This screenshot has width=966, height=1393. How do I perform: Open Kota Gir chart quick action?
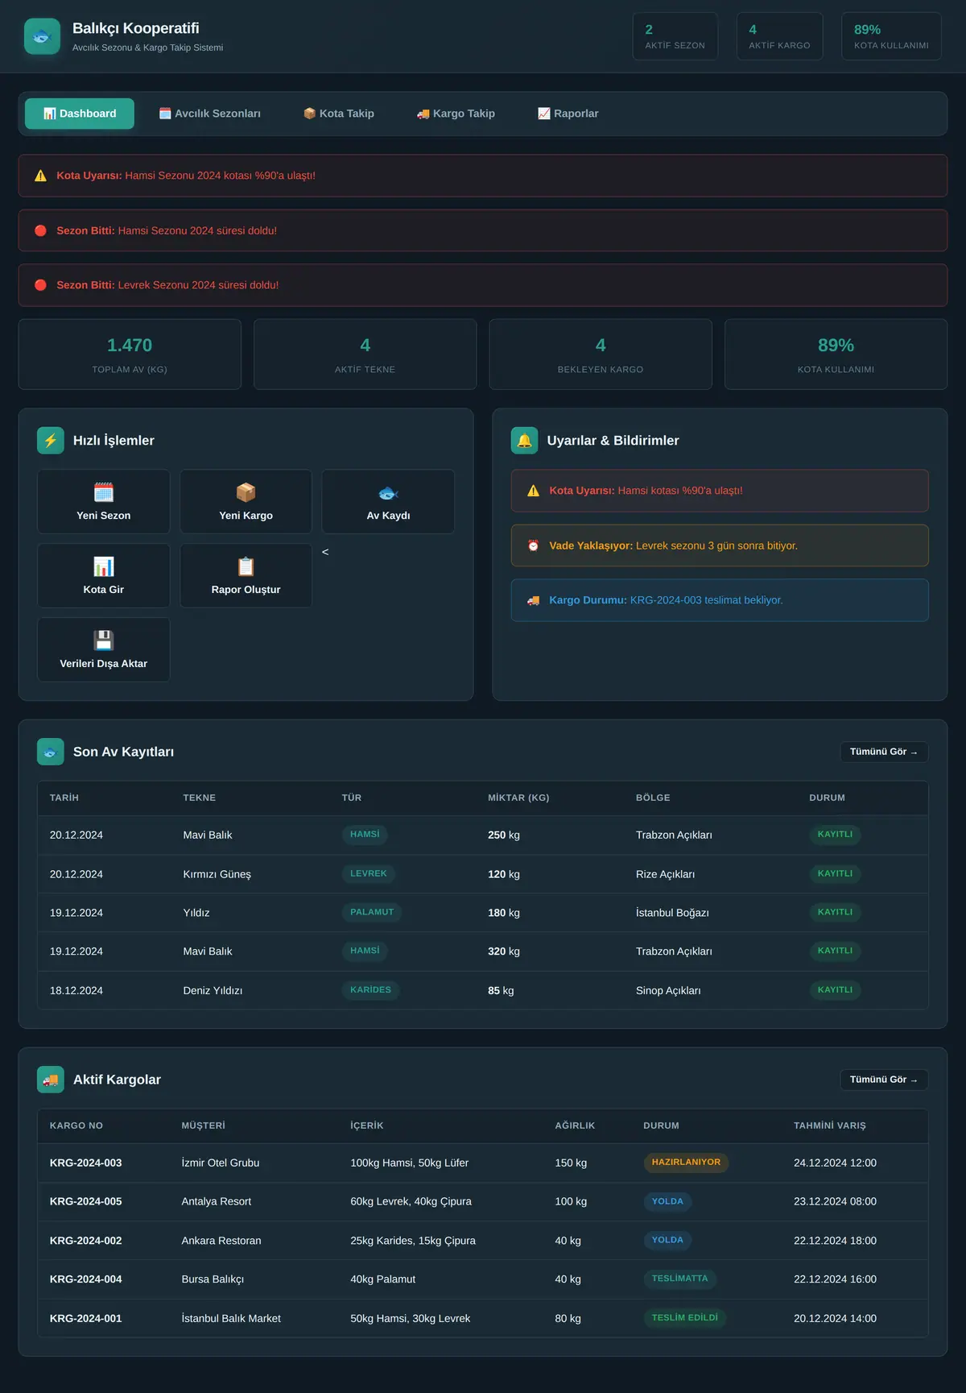point(104,575)
